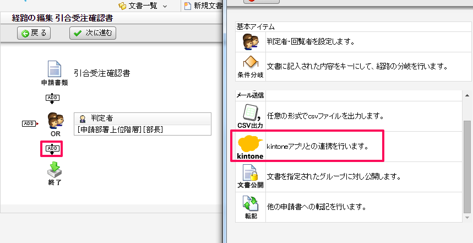Click the ADD marker below 申請書類

pyautogui.click(x=52, y=98)
